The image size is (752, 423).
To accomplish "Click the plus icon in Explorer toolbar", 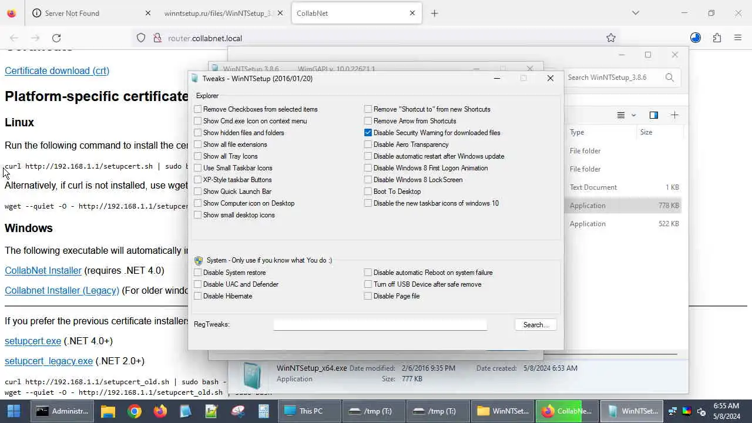I will tap(674, 115).
